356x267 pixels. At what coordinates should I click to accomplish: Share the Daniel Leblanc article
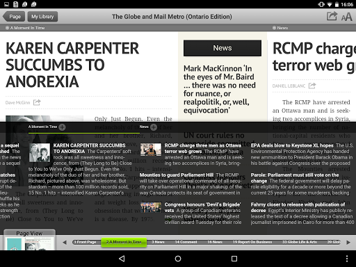tap(312, 86)
